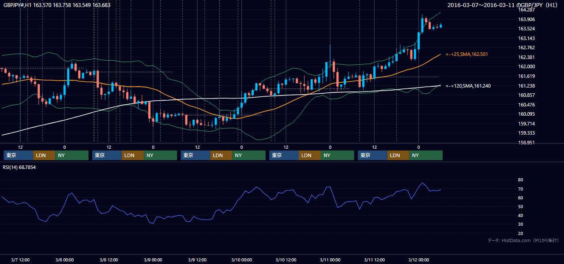Screen dimensions: 564x264
Task: Click the 3/8 12:00 date label
Action: [x=109, y=260]
